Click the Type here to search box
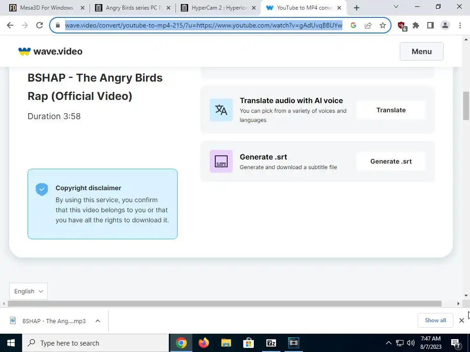 click(95, 343)
